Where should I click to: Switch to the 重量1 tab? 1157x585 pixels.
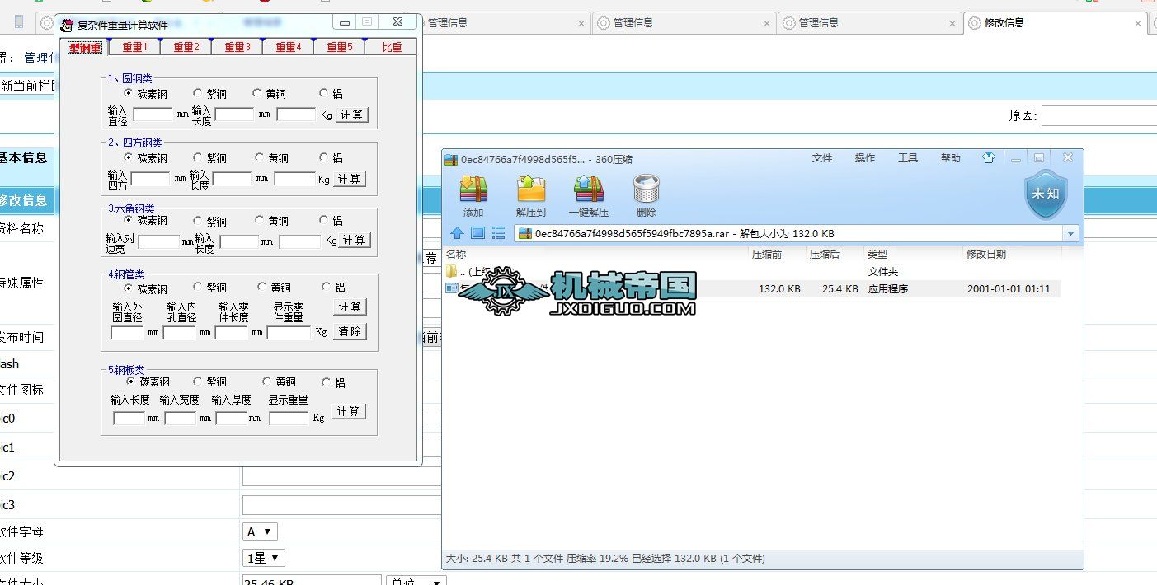(x=134, y=47)
